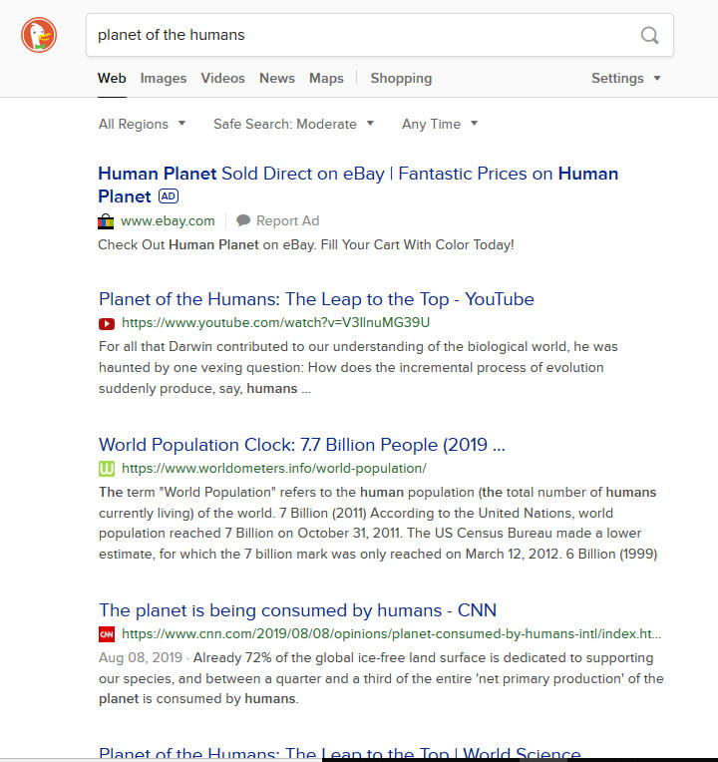Click the CNN favicon icon

pos(107,634)
